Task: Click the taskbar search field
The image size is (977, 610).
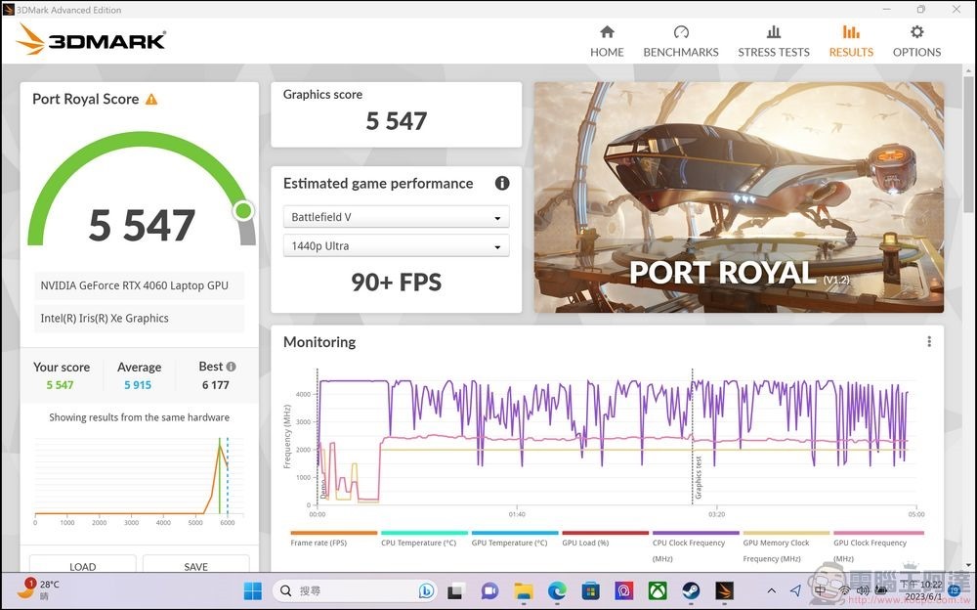Action: (357, 590)
